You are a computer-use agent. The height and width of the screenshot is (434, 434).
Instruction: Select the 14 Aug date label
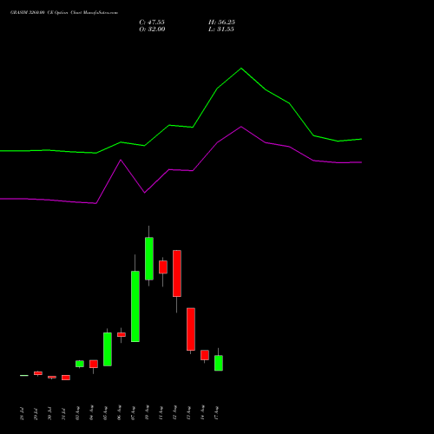pyautogui.click(x=202, y=412)
